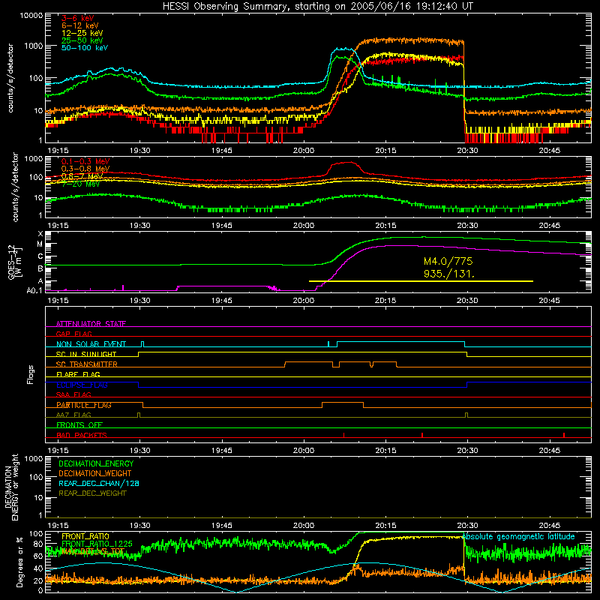
Task: Click the BAD_PACKETS flag label
Action: click(82, 435)
